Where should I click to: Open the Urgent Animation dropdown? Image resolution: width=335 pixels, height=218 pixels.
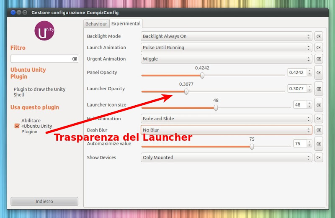[226, 59]
